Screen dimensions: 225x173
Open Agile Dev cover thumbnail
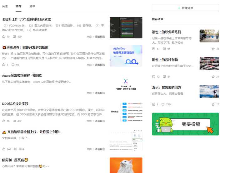pyautogui.click(x=126, y=56)
